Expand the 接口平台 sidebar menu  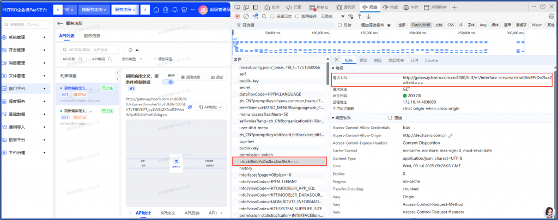point(25,88)
